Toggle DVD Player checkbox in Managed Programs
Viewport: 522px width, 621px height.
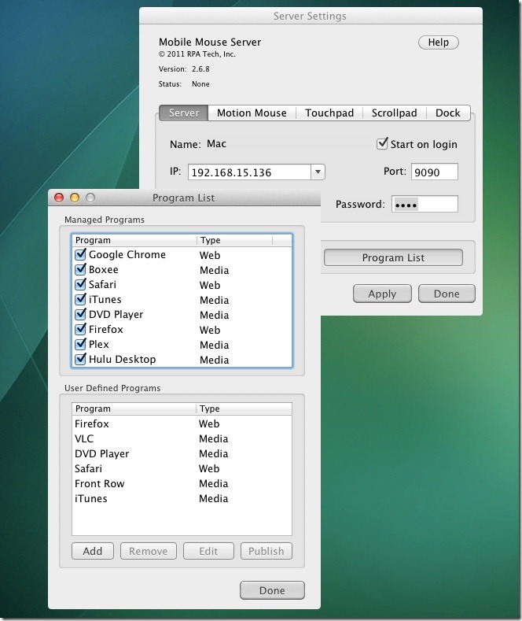pos(80,314)
